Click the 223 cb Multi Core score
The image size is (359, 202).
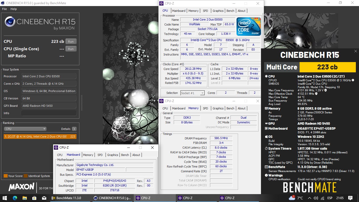[x=327, y=67]
